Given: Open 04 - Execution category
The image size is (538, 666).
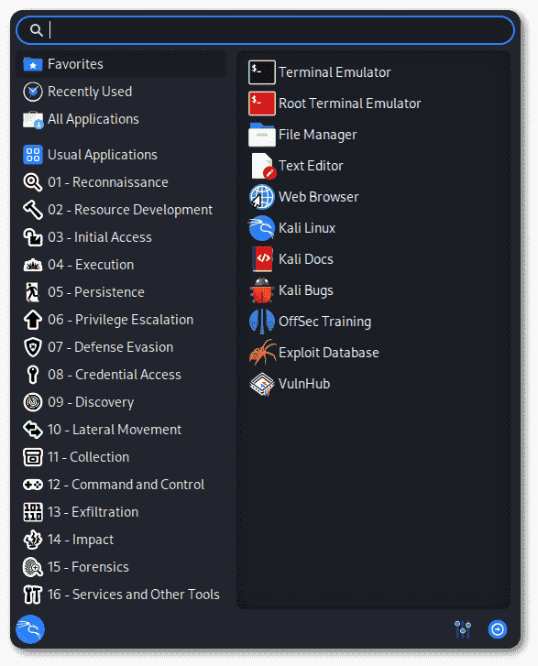Looking at the screenshot, I should 91,265.
